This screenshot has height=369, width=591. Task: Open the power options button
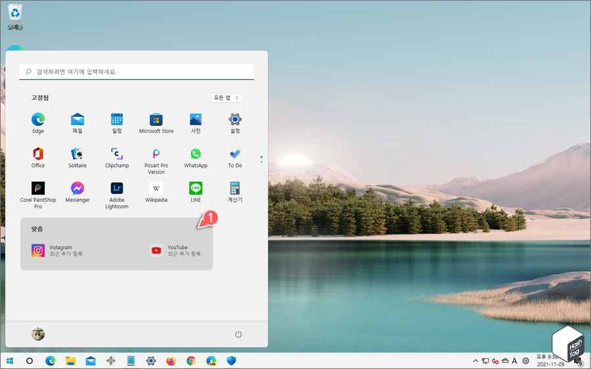tap(238, 334)
